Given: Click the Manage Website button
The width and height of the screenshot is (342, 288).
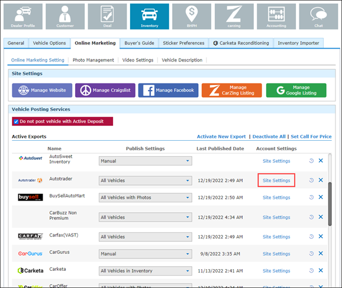Looking at the screenshot, I should (x=42, y=90).
